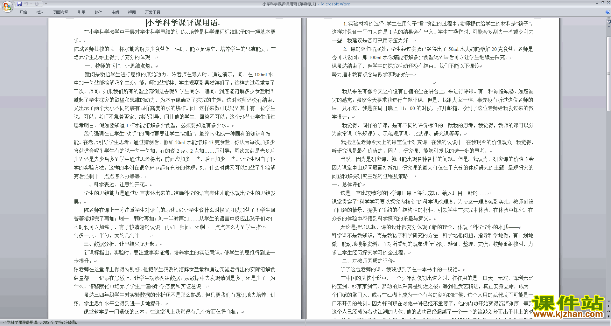This screenshot has width=611, height=326.
Task: Open the 开始 ribbon tab
Action: (23, 12)
